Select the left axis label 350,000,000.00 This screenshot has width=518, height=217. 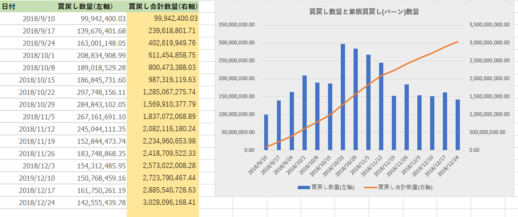click(x=237, y=25)
